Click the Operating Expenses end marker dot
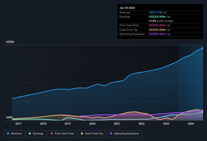This screenshot has height=141, width=207. pyautogui.click(x=203, y=111)
